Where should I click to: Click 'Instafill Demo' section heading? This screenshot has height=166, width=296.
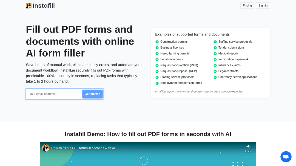pyautogui.click(x=148, y=134)
